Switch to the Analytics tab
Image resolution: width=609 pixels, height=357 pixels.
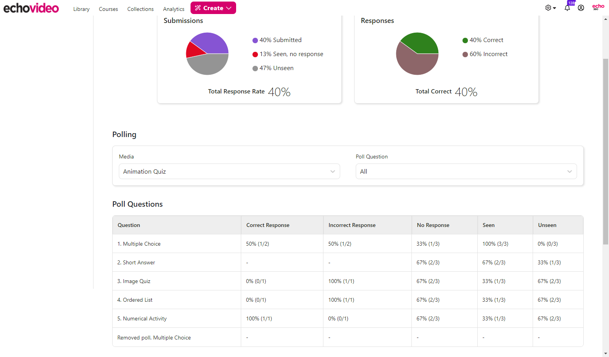173,9
